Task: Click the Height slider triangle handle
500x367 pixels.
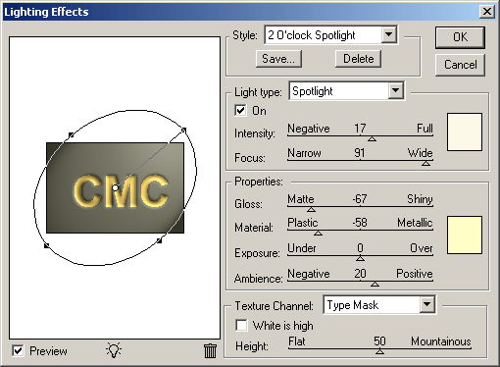Action: pos(379,351)
